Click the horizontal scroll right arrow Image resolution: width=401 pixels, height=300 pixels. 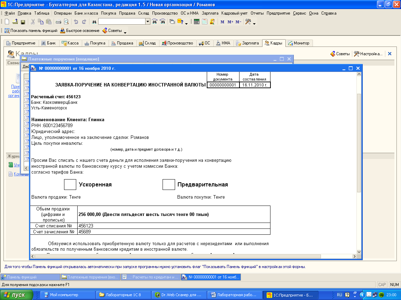click(x=354, y=256)
